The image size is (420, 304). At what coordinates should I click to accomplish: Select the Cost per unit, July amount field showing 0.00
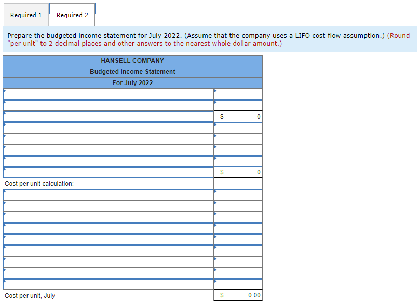(x=239, y=295)
